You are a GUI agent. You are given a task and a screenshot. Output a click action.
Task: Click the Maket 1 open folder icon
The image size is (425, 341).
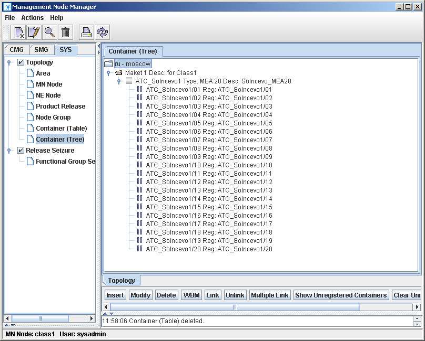pos(119,73)
